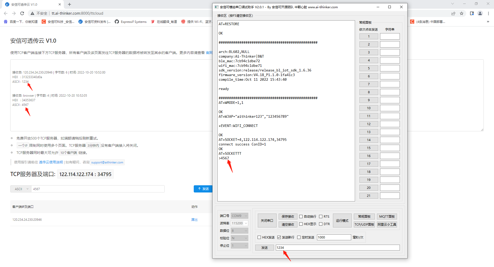Click the TCP server address 122.114.122.174 : 34795

pyautogui.click(x=85, y=174)
